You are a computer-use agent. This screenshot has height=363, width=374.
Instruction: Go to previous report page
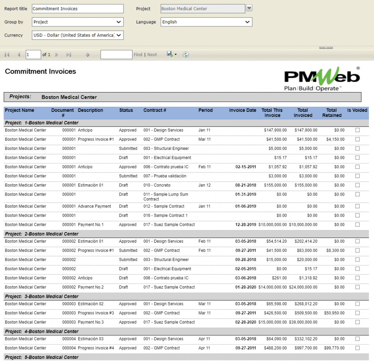tap(19, 55)
